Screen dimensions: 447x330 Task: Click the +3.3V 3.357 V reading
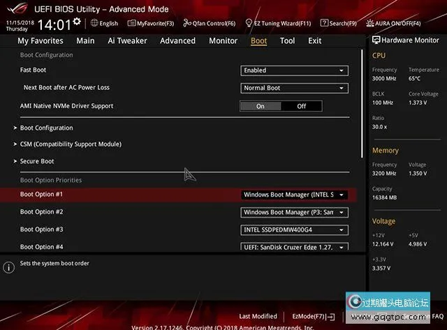[x=381, y=269]
